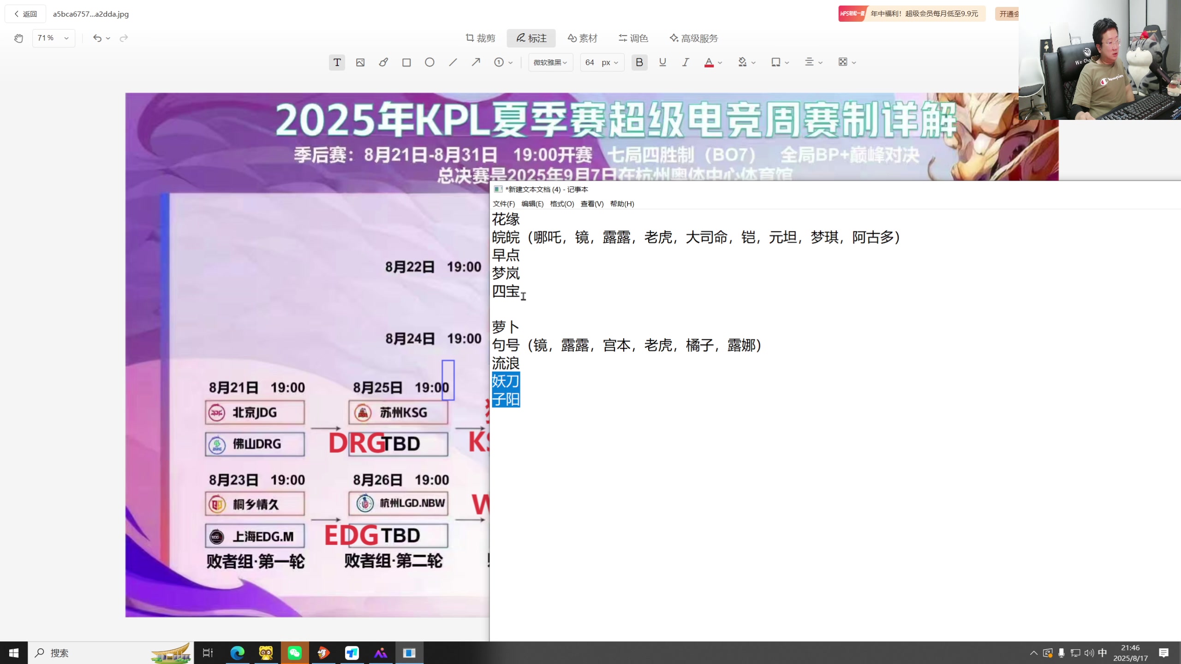The height and width of the screenshot is (664, 1181).
Task: Activate the hand pan tool
Action: point(18,38)
